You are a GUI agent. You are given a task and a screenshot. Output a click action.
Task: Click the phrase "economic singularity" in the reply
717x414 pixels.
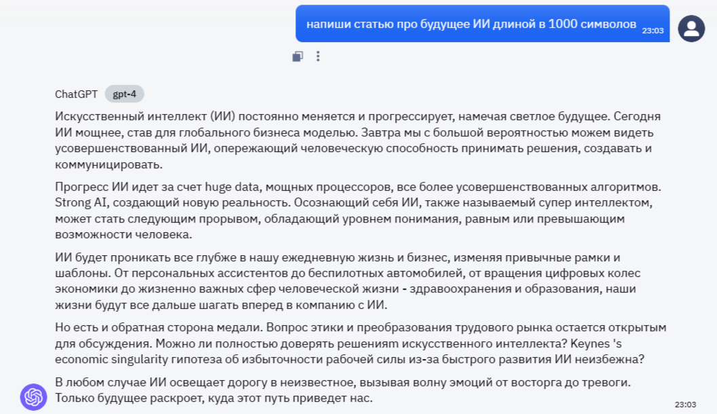(111, 359)
